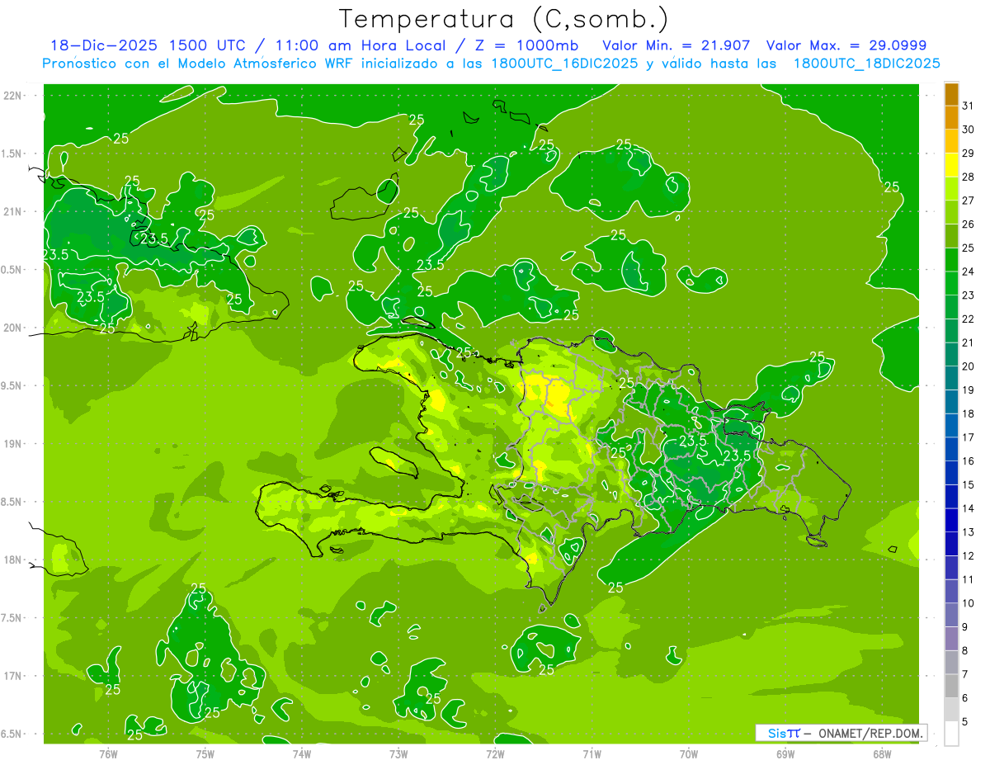Click the '31' value on the color scale
Screen dimensions: 990x765
(x=968, y=106)
